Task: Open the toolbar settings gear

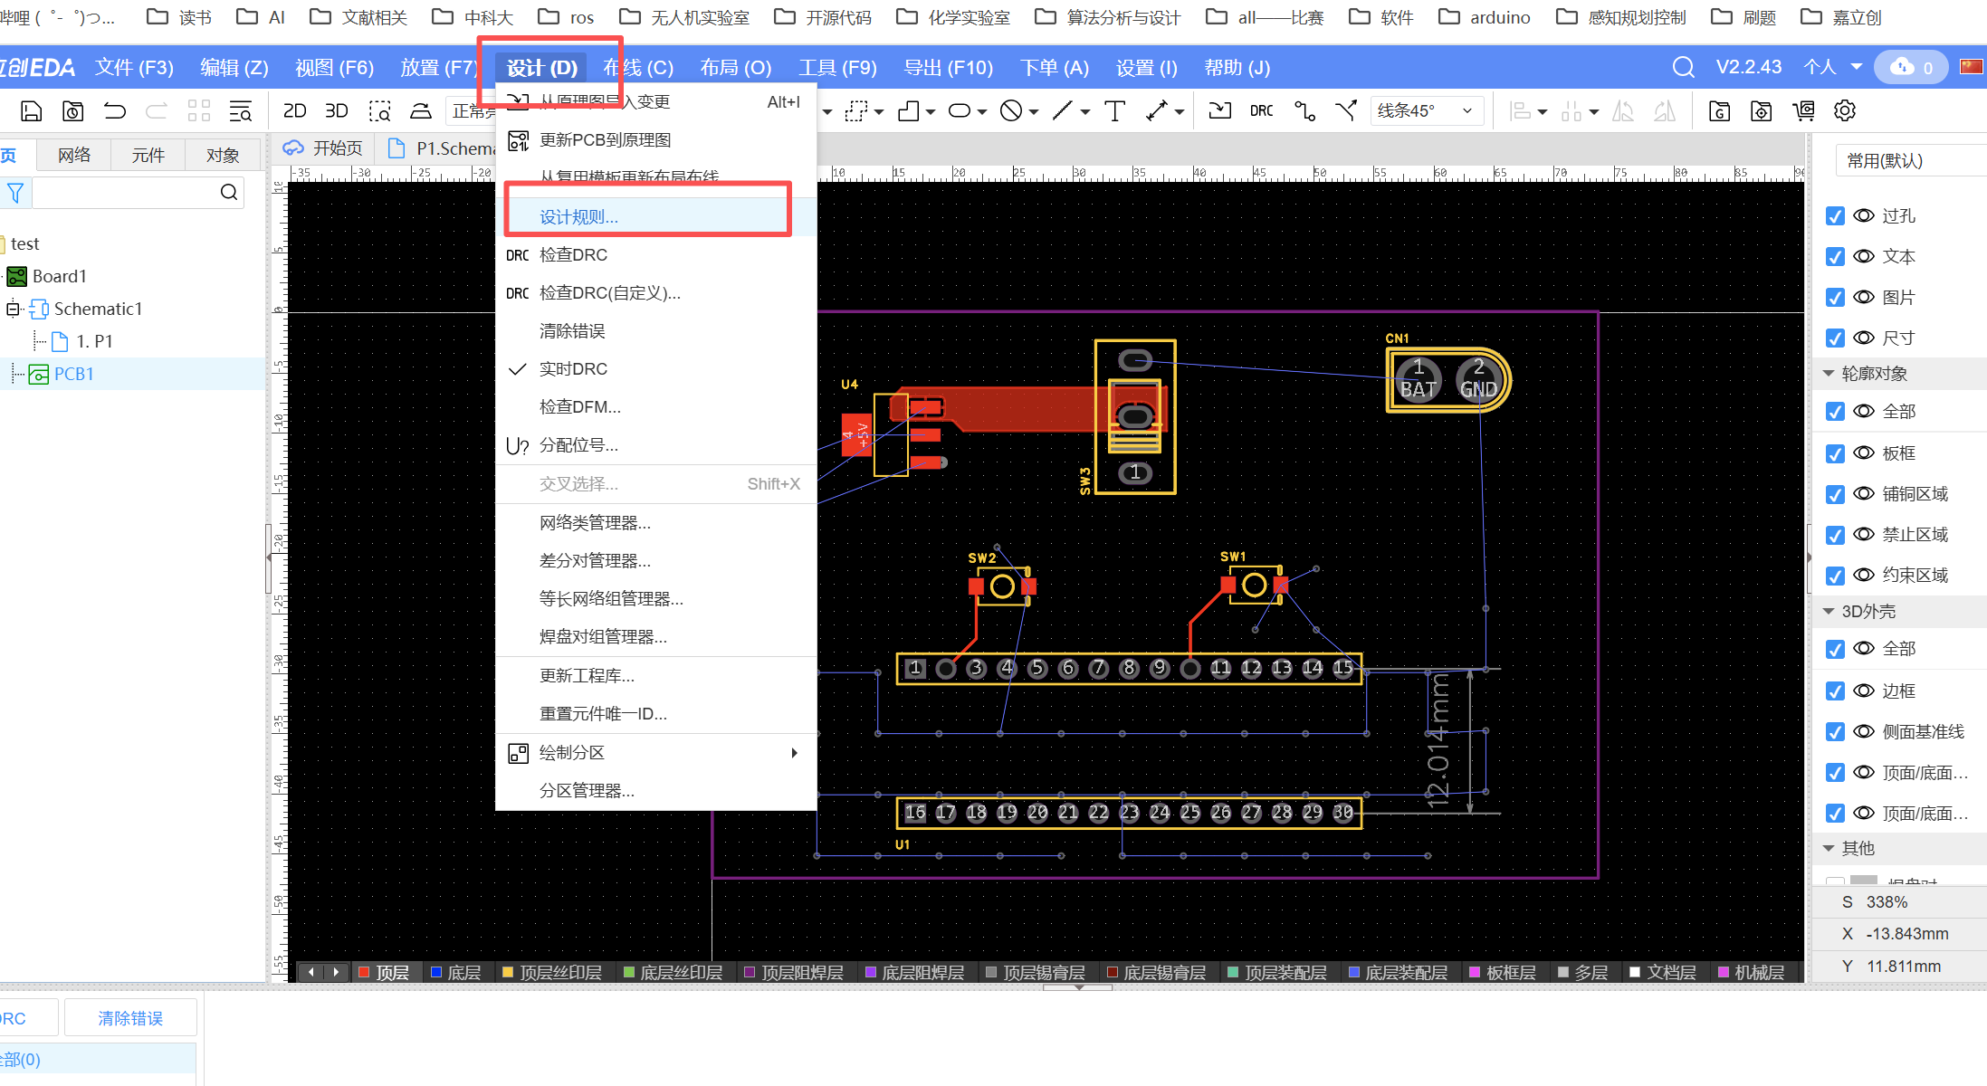Action: click(x=1845, y=110)
